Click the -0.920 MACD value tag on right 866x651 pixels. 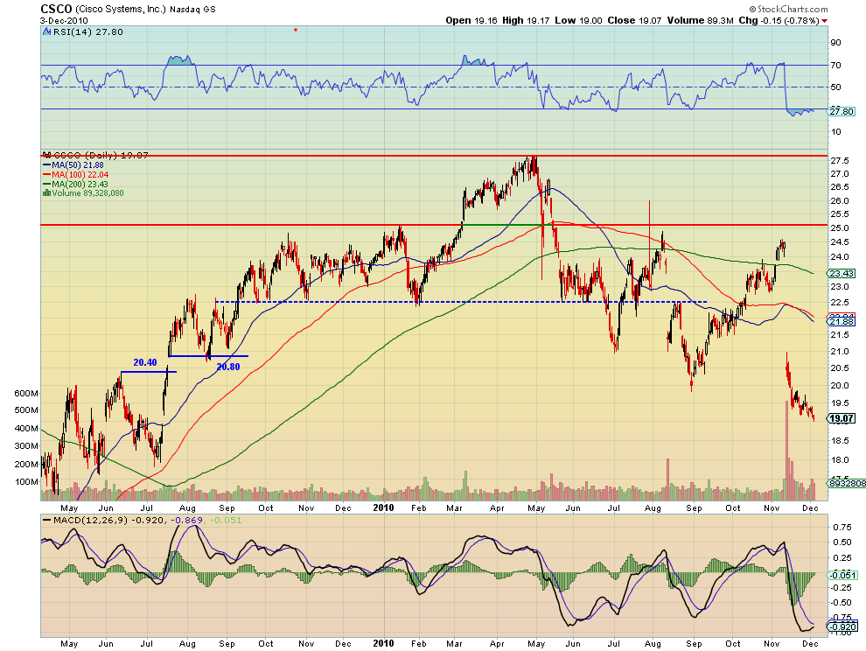(x=842, y=626)
